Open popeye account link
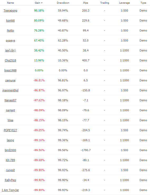 point(10,40)
